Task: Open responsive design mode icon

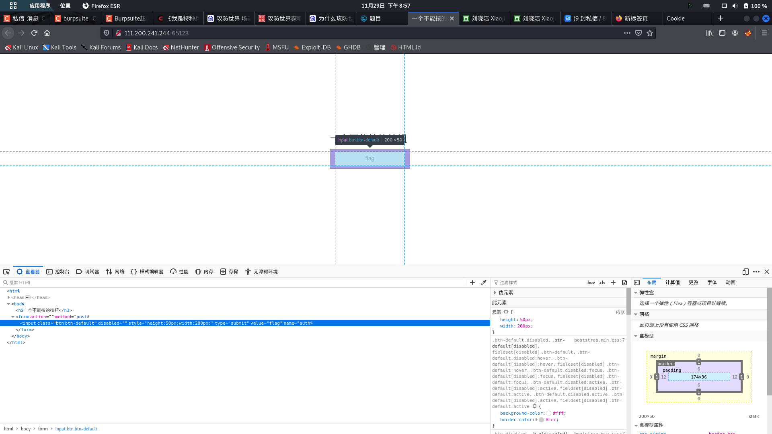Action: pyautogui.click(x=745, y=272)
